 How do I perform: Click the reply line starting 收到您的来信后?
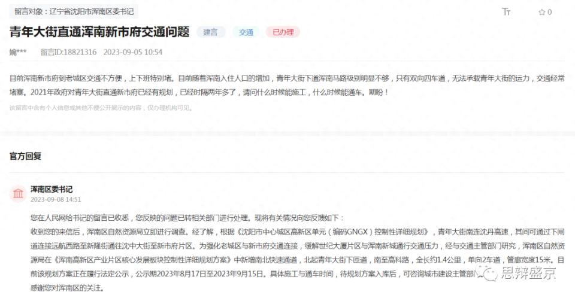(298, 232)
